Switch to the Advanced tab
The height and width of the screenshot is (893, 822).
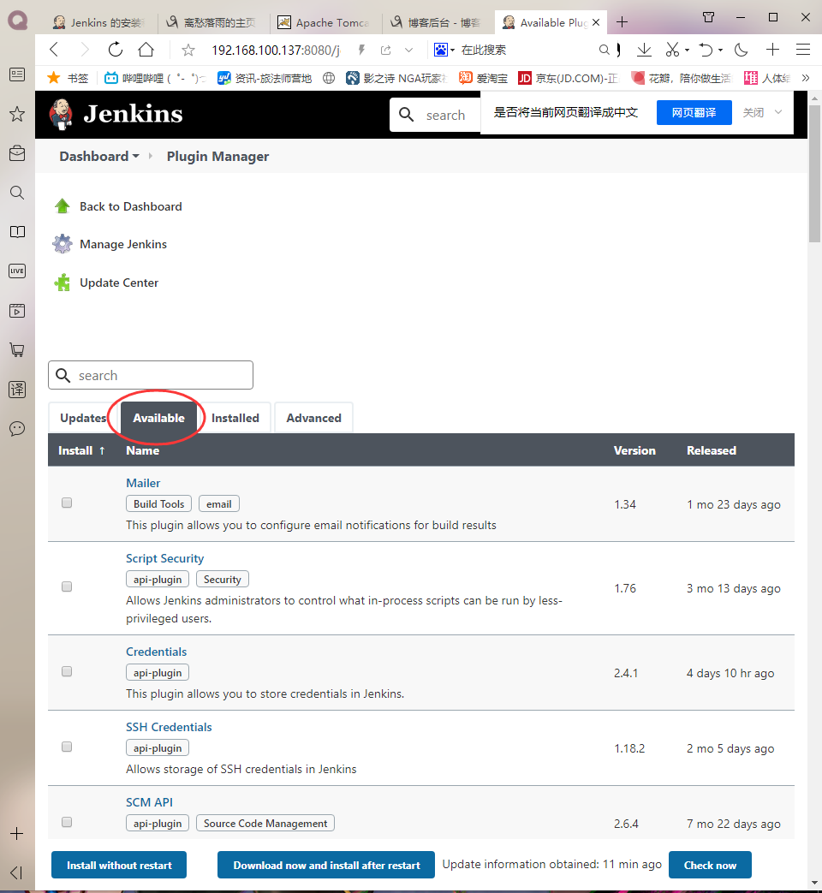[x=314, y=418]
